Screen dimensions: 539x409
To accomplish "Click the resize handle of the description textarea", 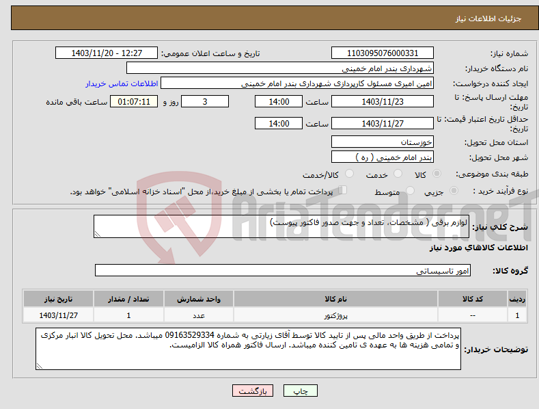I will pos(98,234).
